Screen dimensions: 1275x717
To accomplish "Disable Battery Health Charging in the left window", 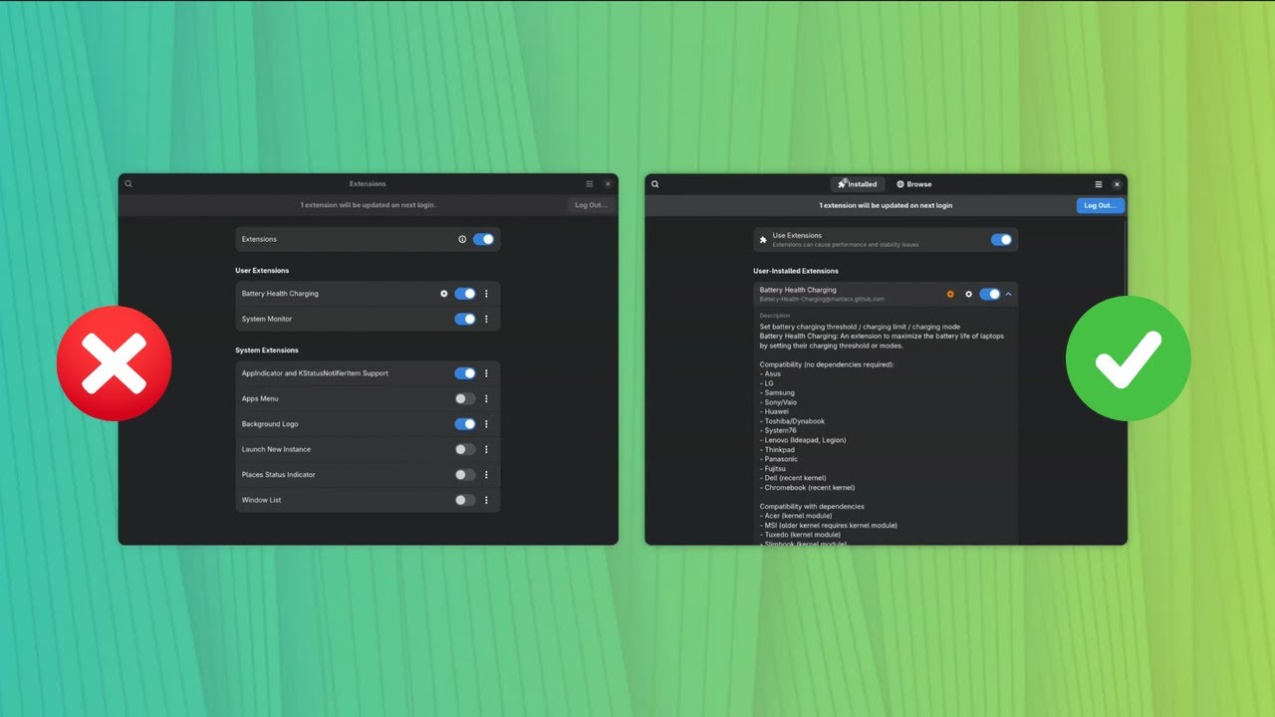I will [x=465, y=294].
